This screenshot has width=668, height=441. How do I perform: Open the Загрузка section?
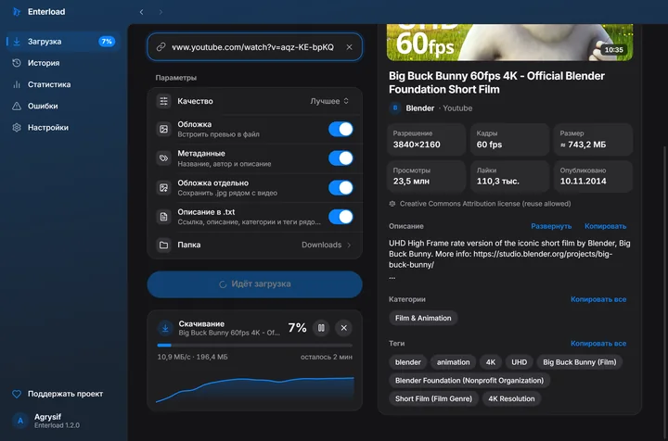[63, 42]
